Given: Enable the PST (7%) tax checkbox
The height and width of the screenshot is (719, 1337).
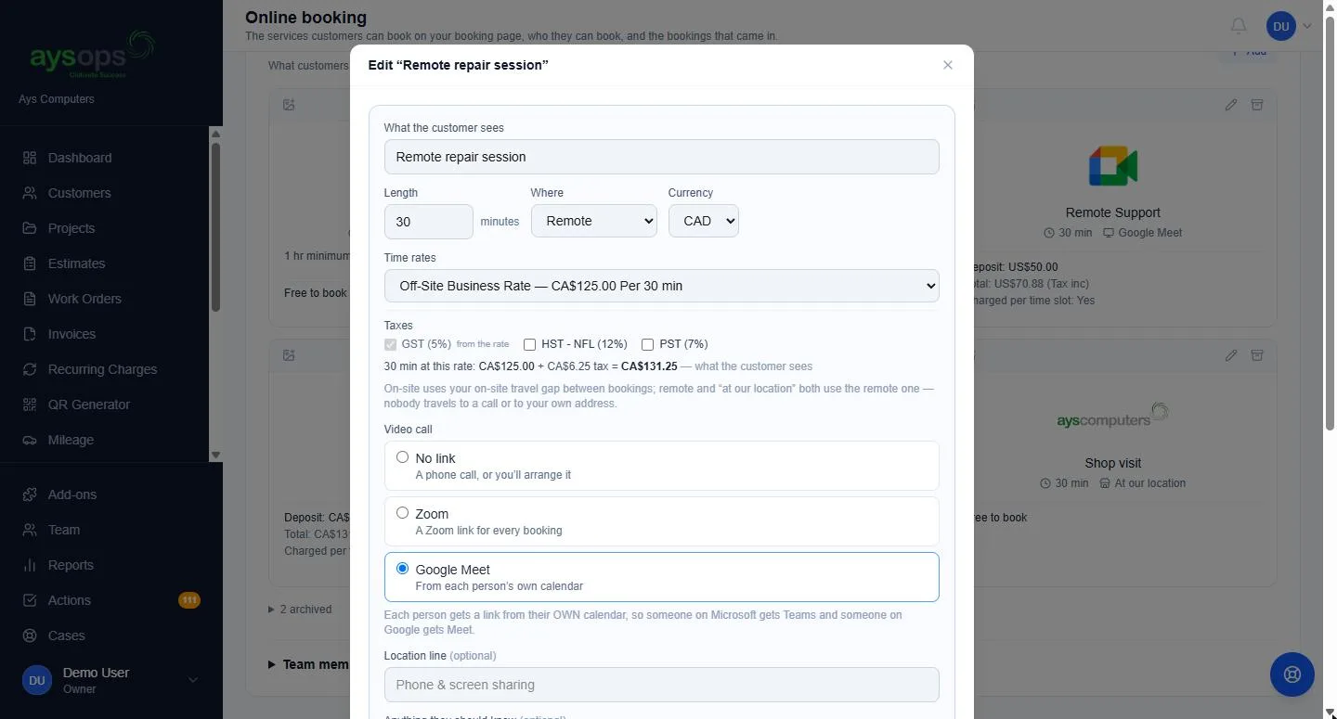Looking at the screenshot, I should [x=647, y=344].
